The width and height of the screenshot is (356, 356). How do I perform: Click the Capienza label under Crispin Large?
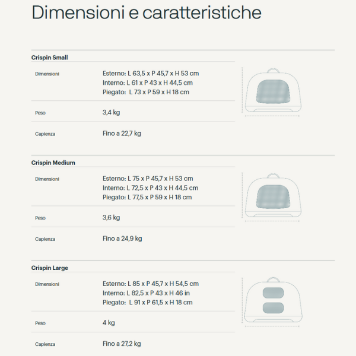pos(45,344)
